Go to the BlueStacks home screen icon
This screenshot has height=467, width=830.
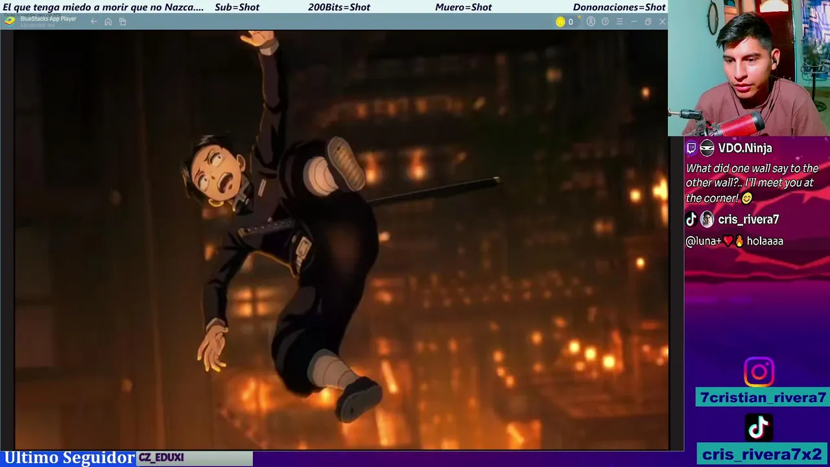click(108, 22)
